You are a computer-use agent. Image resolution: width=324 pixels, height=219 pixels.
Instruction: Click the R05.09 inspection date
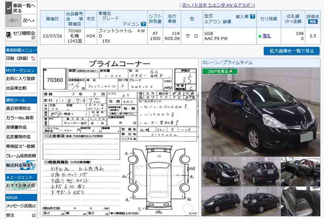click(172, 38)
